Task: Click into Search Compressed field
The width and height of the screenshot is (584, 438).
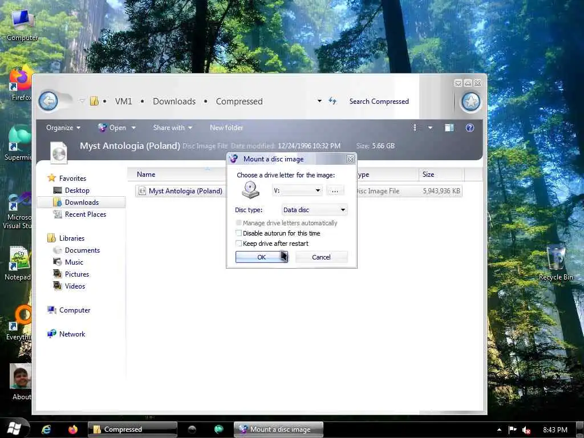Action: pyautogui.click(x=379, y=102)
